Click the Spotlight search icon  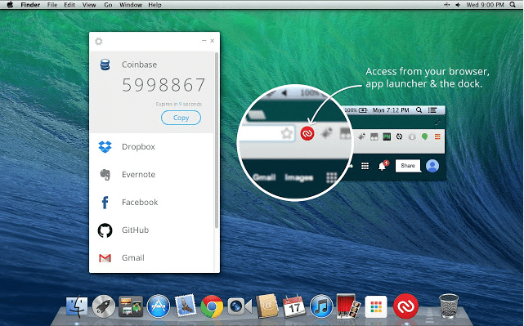pos(513,5)
